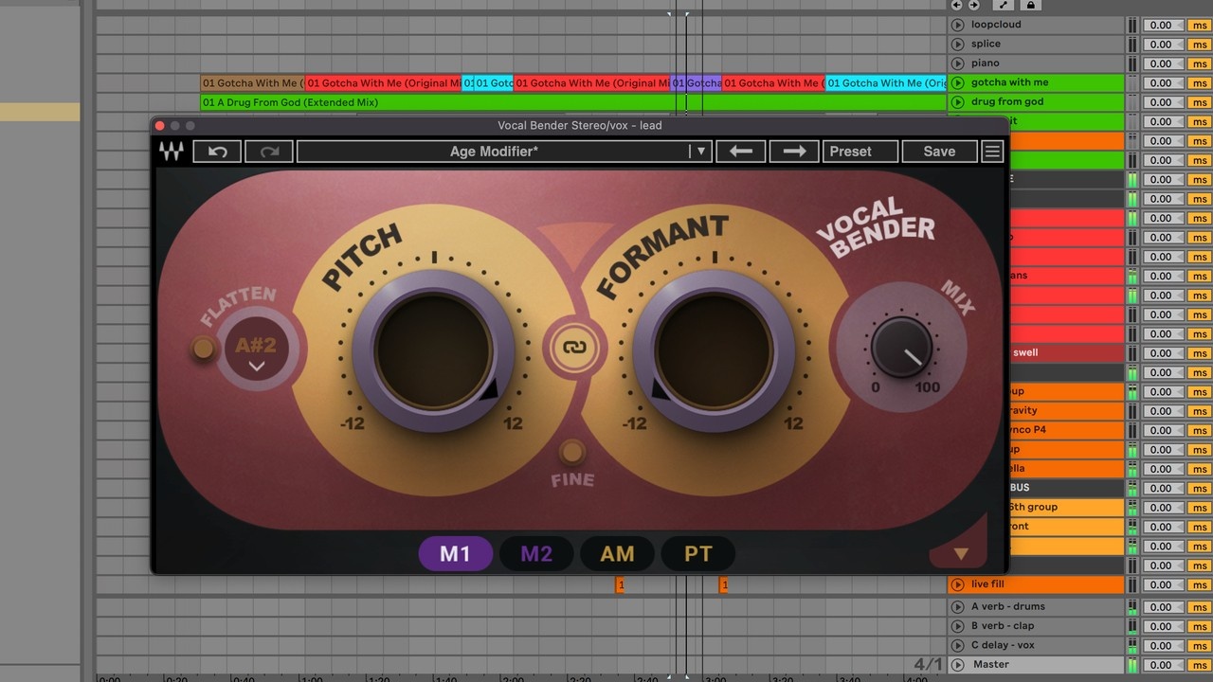This screenshot has width=1213, height=682.
Task: Click the first orange marker below plugin window
Action: pos(621,585)
